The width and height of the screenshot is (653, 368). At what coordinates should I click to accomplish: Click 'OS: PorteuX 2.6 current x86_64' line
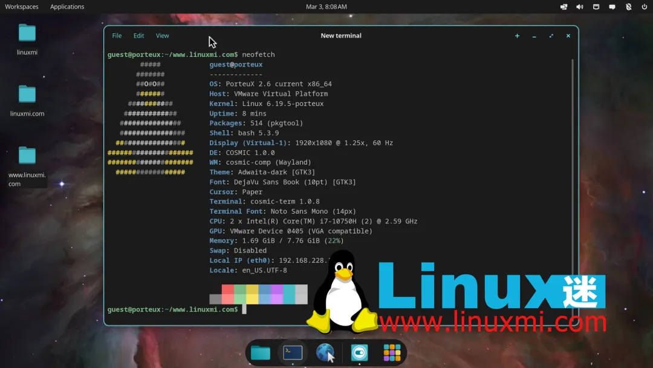[271, 84]
